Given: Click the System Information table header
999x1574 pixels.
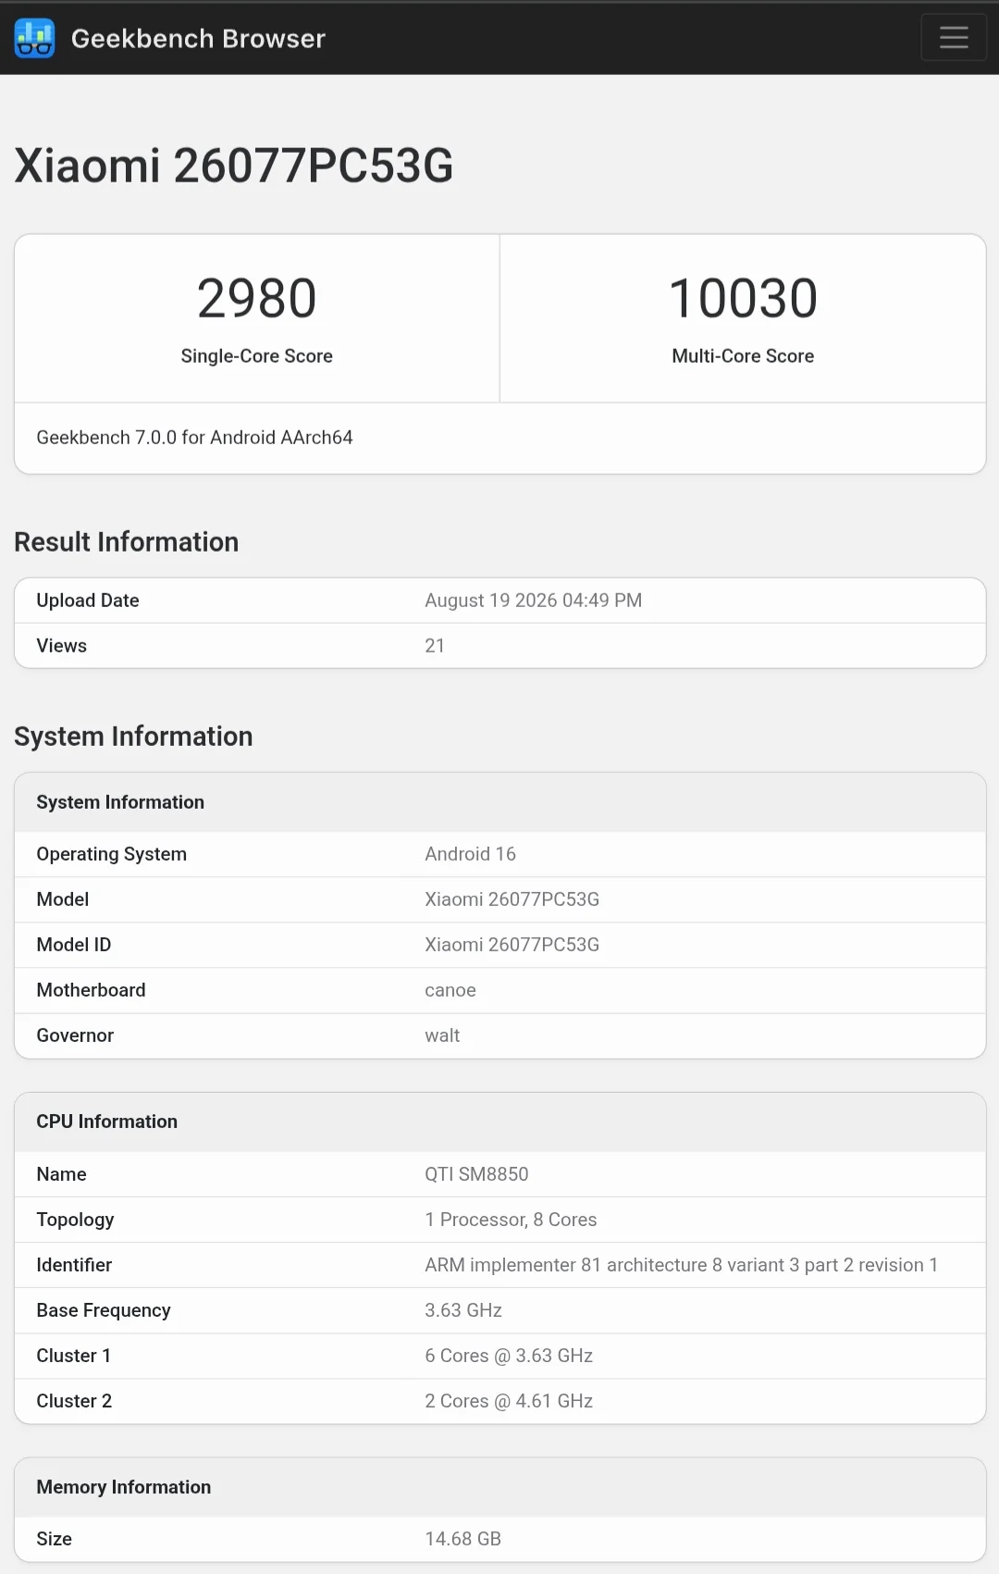Looking at the screenshot, I should coord(120,802).
